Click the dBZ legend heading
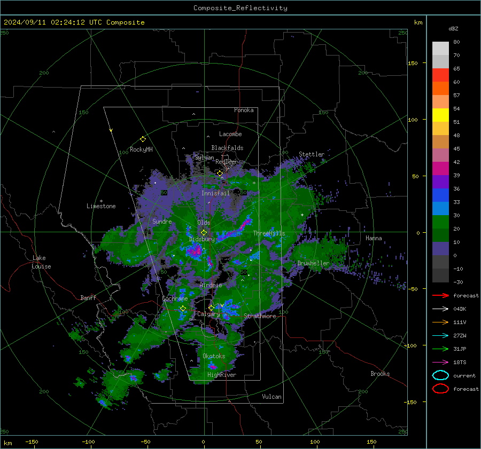481x449 pixels. click(453, 28)
